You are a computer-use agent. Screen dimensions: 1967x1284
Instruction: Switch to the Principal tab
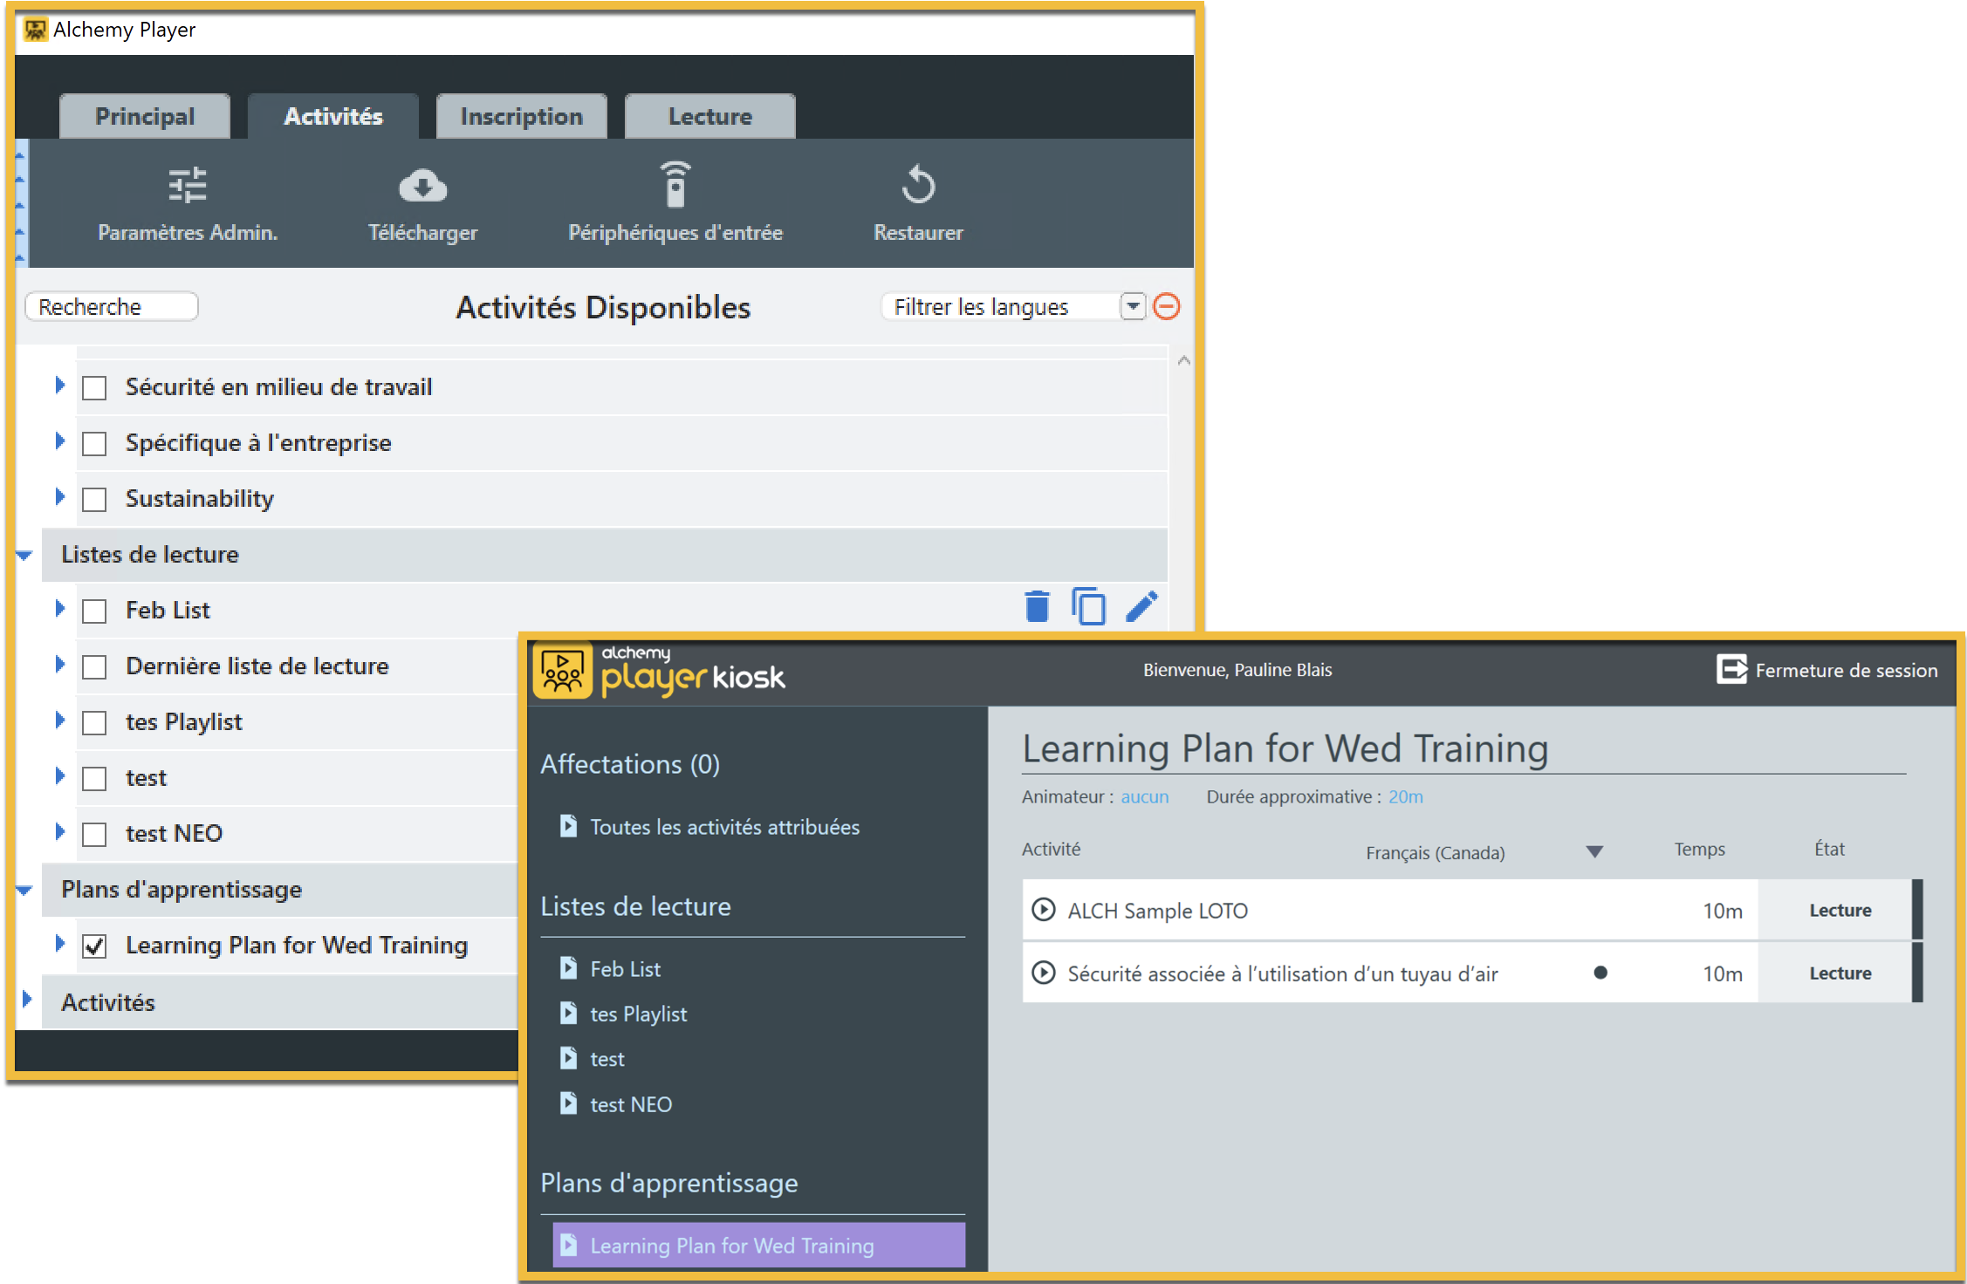tap(145, 116)
